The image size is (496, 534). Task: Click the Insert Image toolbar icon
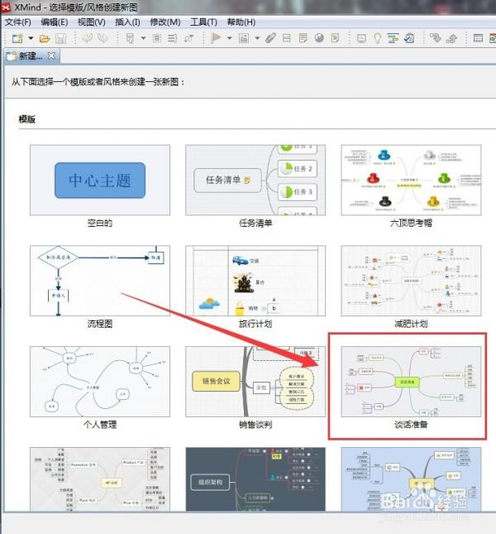pyautogui.click(x=243, y=38)
